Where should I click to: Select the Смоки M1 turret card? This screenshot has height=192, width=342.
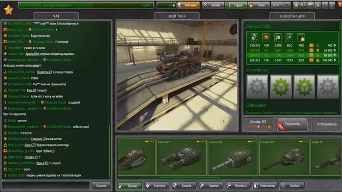coord(233,157)
